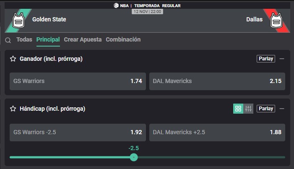Switch Hándicap to grid view
The image size is (294, 169).
tap(238, 109)
